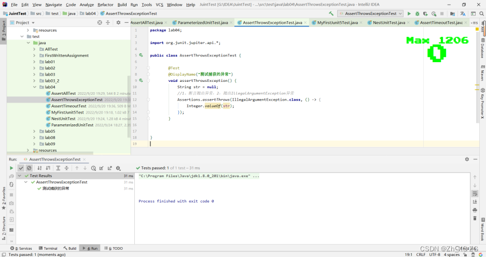The height and width of the screenshot is (257, 486).
Task: Click CRLF line separator in status bar
Action: pos(421,254)
